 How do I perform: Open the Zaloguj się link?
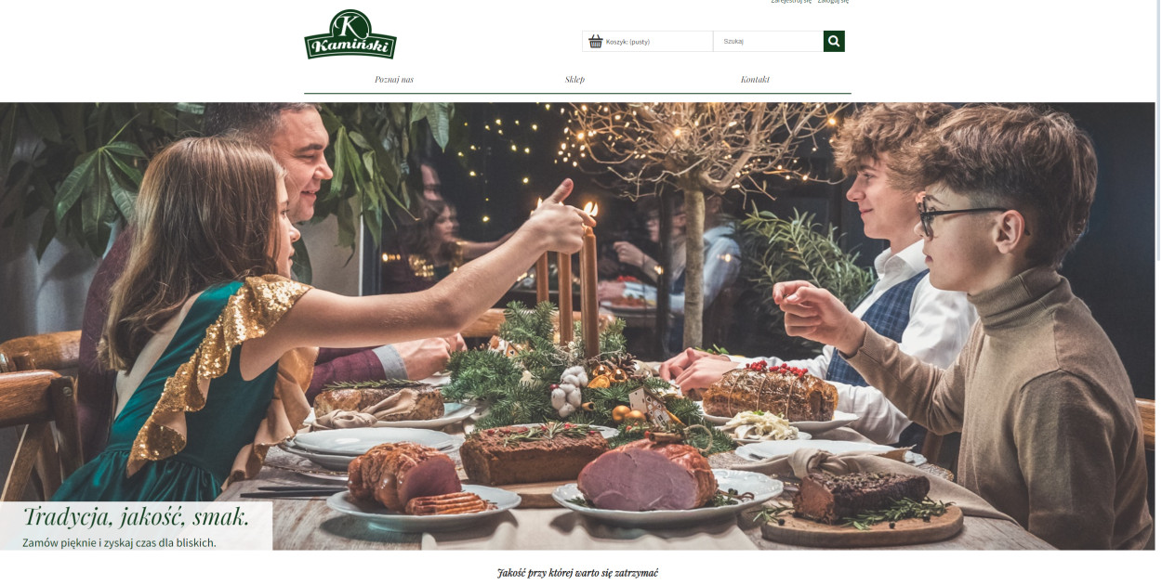[833, 2]
